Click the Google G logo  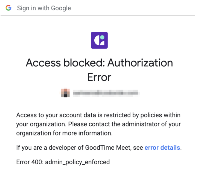(x=8, y=8)
